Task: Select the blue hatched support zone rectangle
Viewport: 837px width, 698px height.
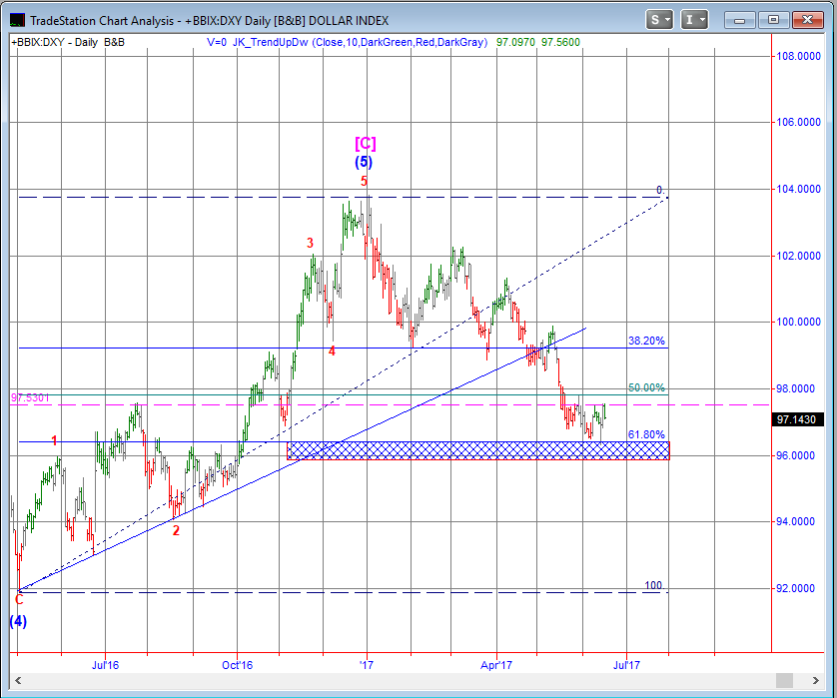Action: click(x=477, y=450)
